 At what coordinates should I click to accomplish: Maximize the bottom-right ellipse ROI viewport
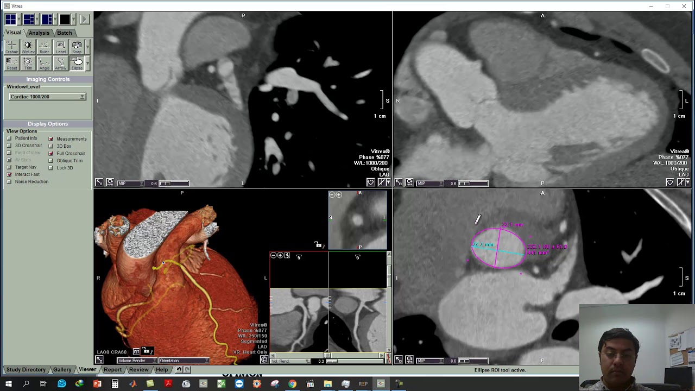tap(398, 360)
